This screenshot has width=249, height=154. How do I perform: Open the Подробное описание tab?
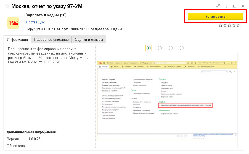51,39
